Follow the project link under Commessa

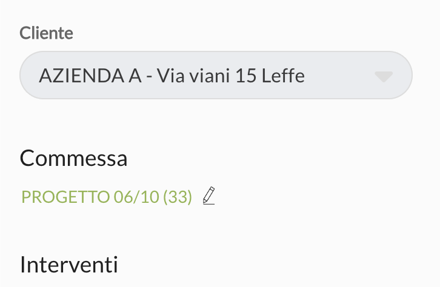coord(107,197)
